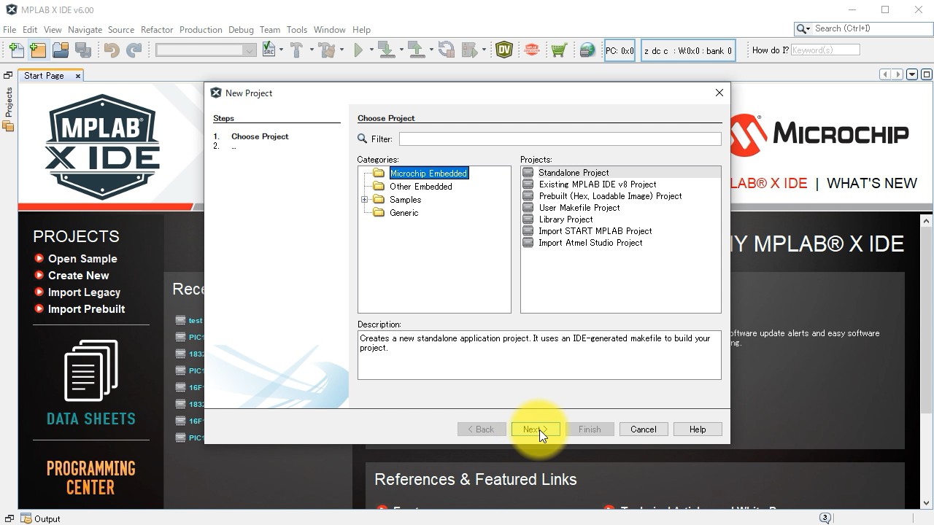This screenshot has width=934, height=525.
Task: Click the Output panel icon in status bar
Action: point(26,518)
